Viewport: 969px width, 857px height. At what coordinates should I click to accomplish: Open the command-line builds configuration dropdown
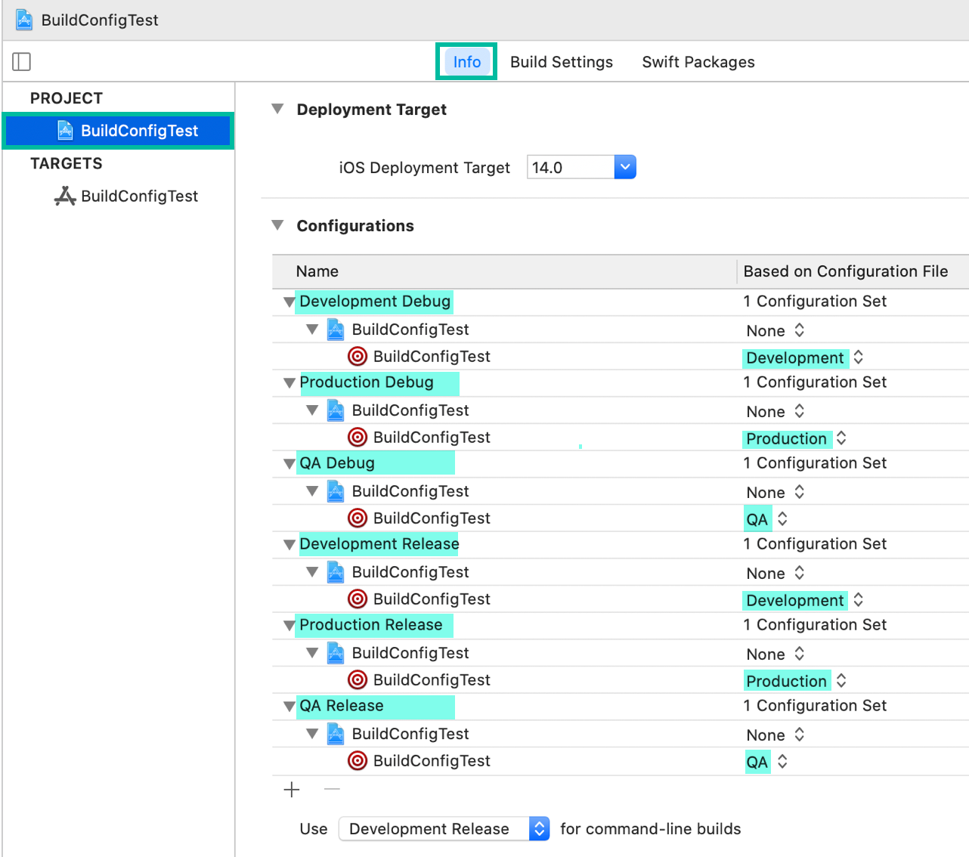coord(538,829)
